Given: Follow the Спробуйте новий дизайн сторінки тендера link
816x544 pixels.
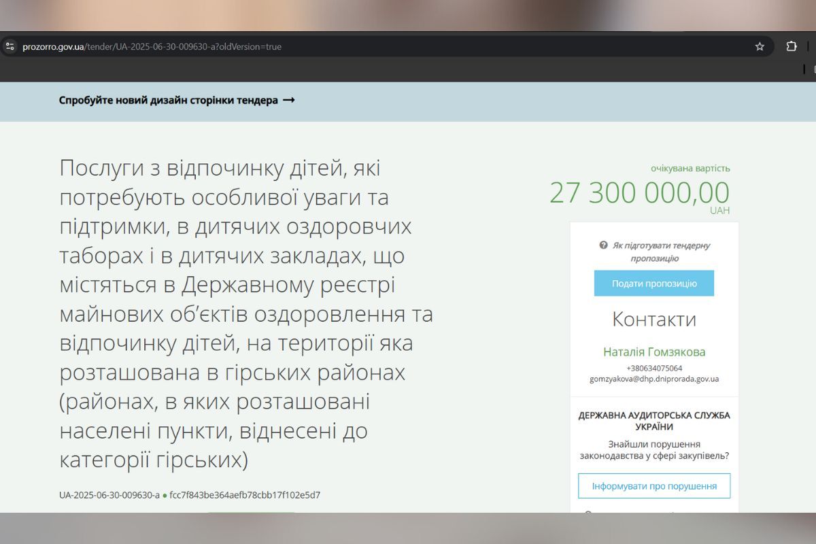Looking at the screenshot, I should click(170, 99).
